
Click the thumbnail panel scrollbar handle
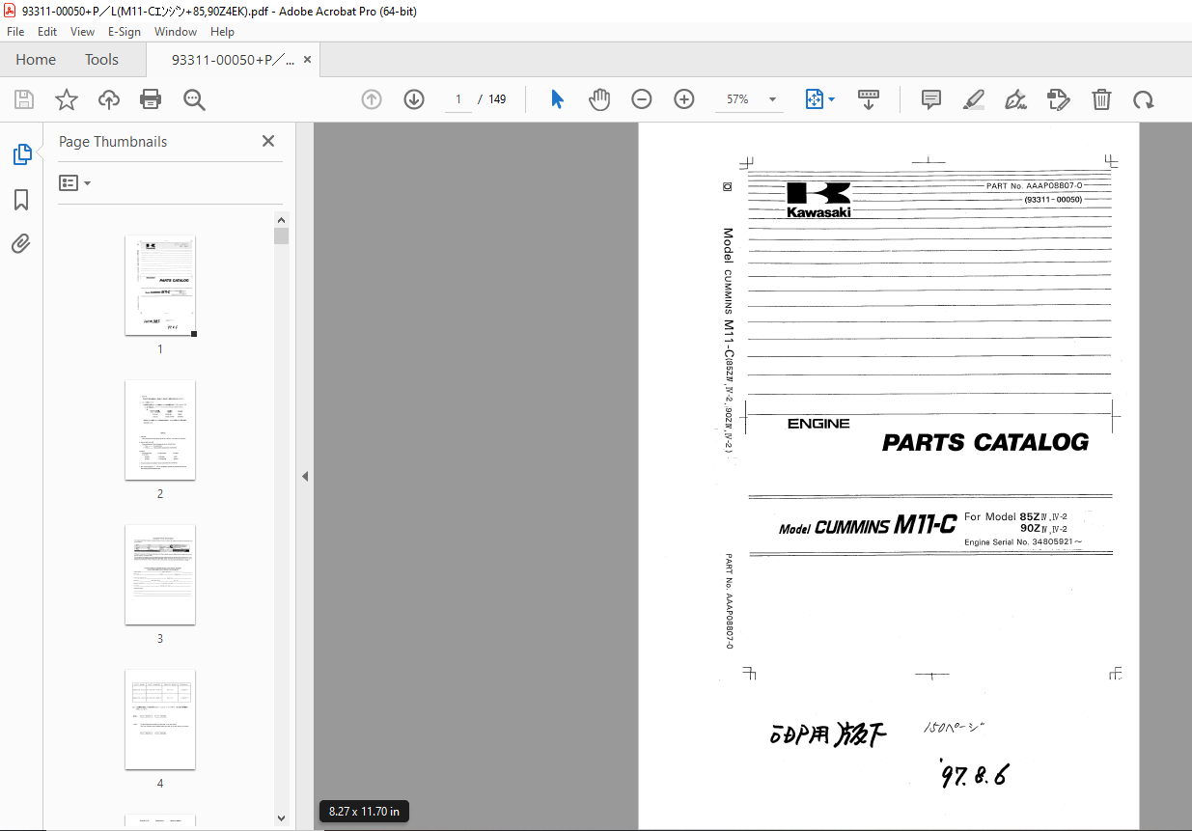pos(281,236)
